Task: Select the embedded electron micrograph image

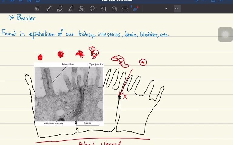Action: [x=69, y=94]
